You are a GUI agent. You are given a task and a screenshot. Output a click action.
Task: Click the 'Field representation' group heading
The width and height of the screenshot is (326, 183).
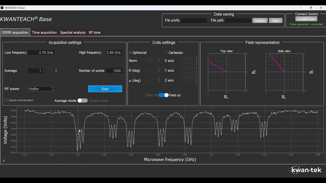[263, 42]
